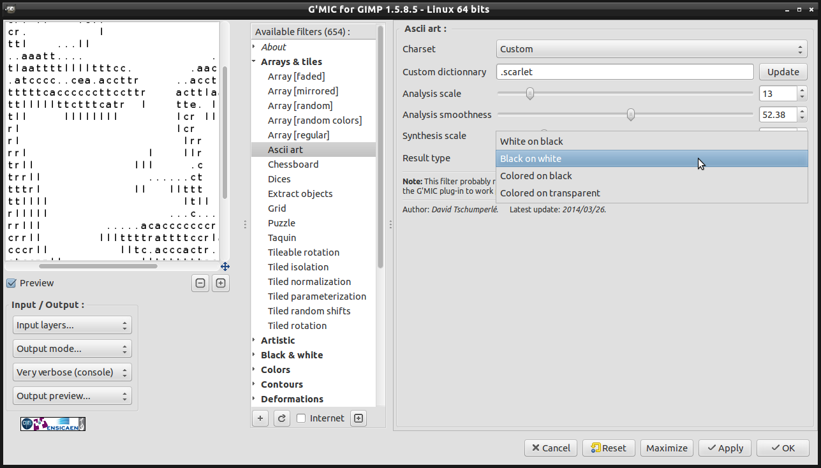Screen dimensions: 821x468
Task: Select the Array [faded] filter
Action: [297, 77]
